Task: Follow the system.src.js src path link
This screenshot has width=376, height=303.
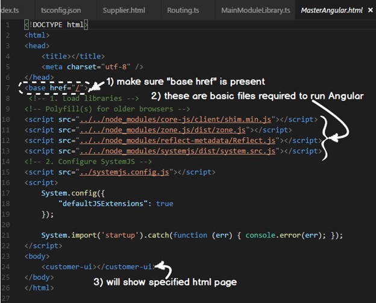Action: [177, 151]
